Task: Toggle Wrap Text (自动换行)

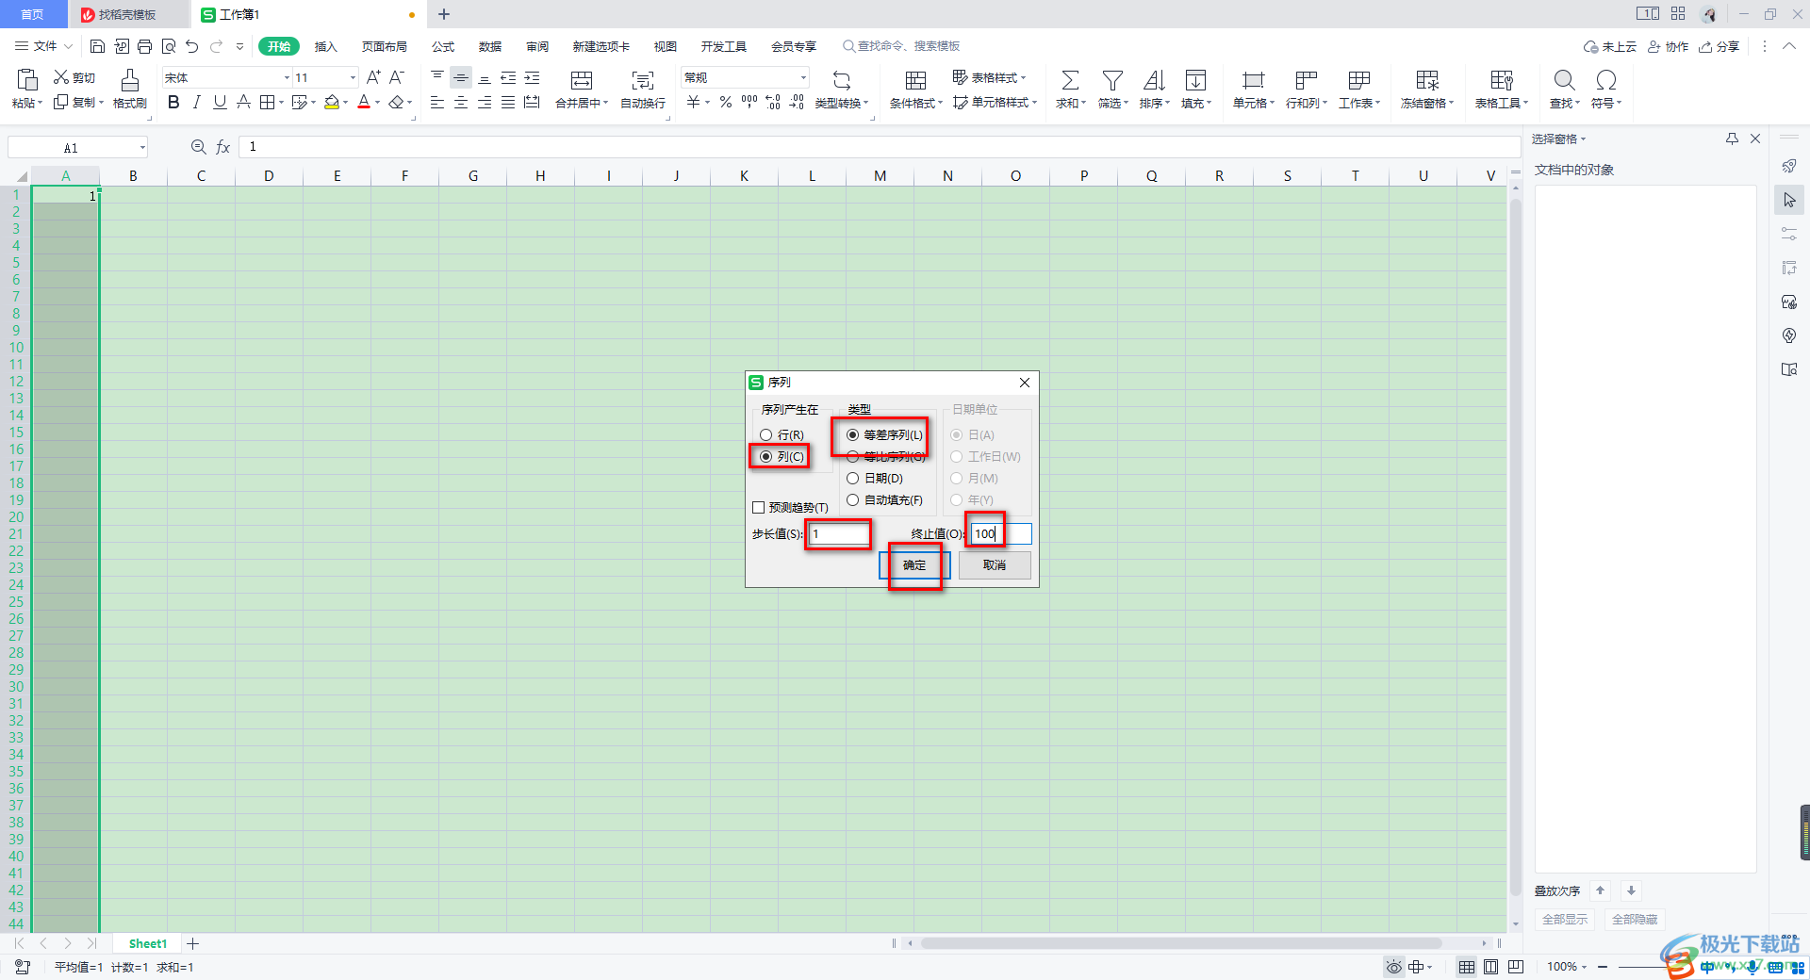Action: pos(643,90)
